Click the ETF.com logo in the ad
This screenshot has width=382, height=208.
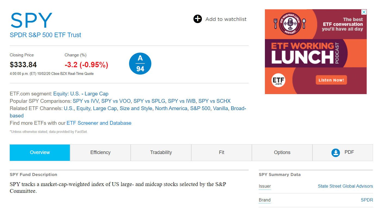(278, 81)
